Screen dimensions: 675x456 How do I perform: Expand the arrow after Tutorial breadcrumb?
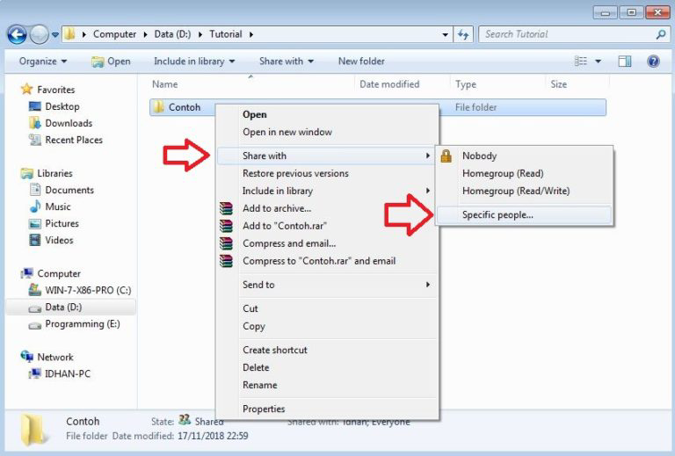(x=251, y=34)
